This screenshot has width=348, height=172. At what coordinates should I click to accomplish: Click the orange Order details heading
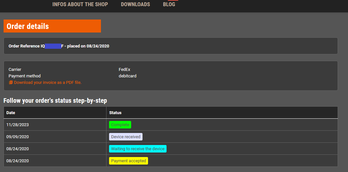pyautogui.click(x=52, y=26)
